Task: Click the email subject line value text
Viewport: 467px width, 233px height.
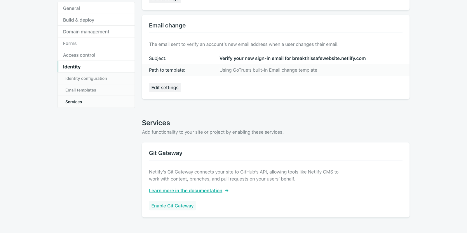Action: tap(292, 58)
